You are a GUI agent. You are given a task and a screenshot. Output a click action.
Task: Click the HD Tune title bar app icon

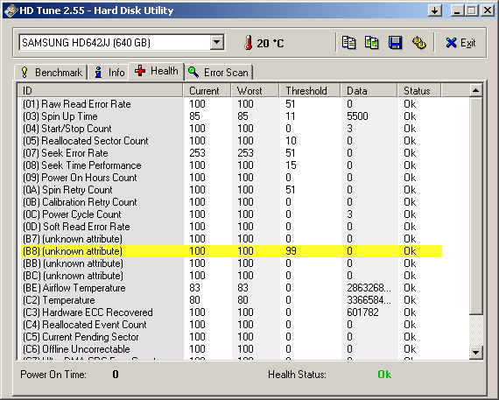pyautogui.click(x=11, y=11)
